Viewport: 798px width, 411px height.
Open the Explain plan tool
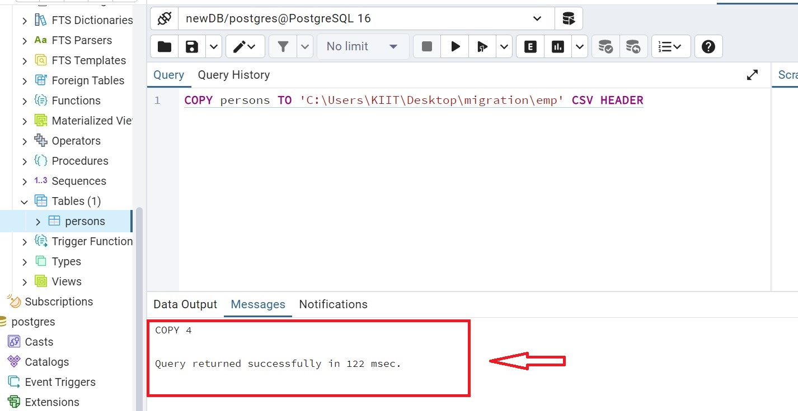(529, 46)
